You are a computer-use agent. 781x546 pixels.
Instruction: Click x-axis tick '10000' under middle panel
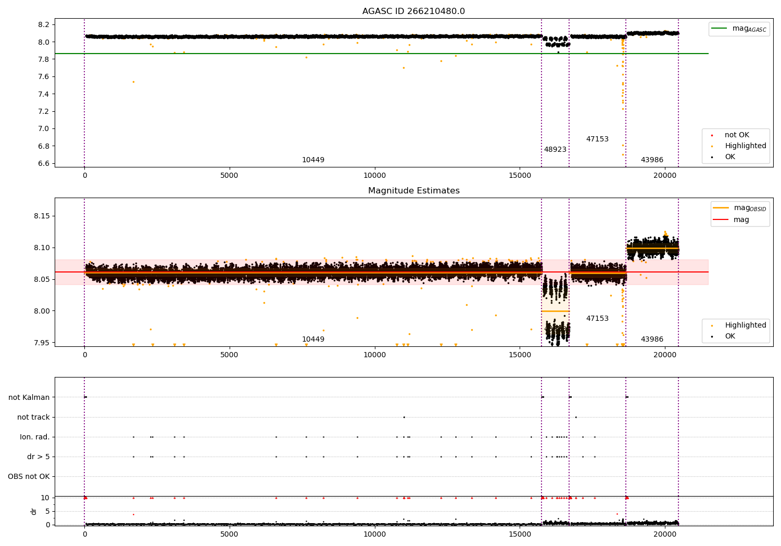pyautogui.click(x=374, y=355)
